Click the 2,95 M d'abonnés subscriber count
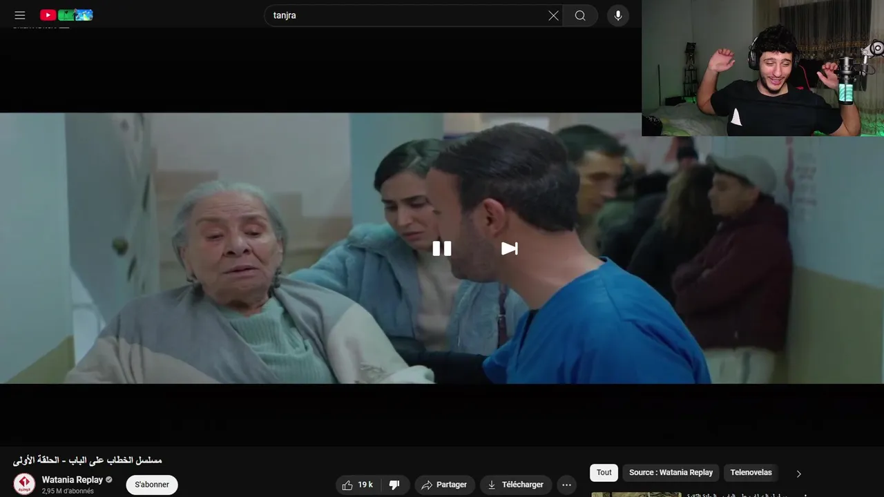The image size is (884, 497). point(68,491)
